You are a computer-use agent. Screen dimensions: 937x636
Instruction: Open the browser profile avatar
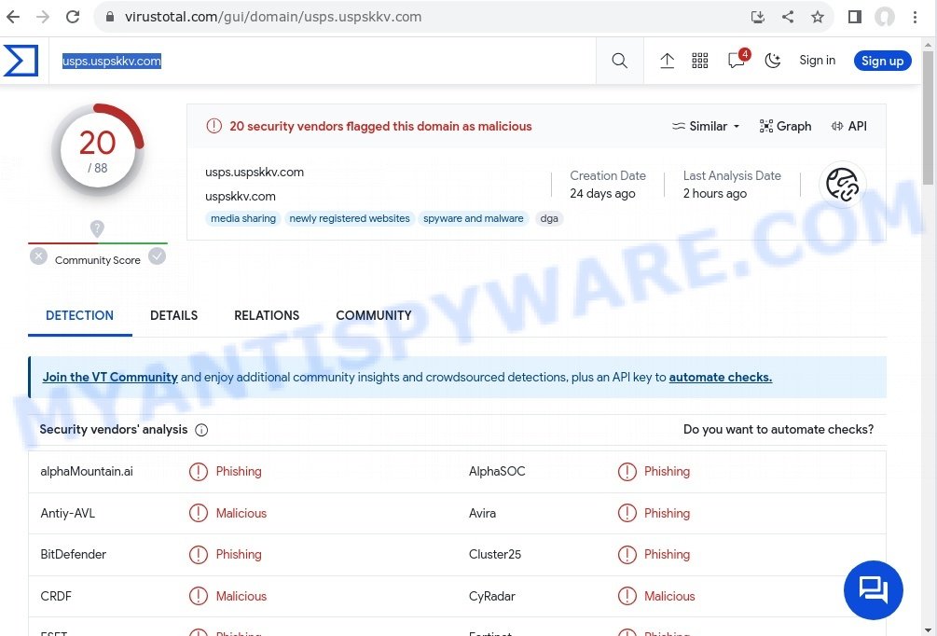tap(885, 17)
